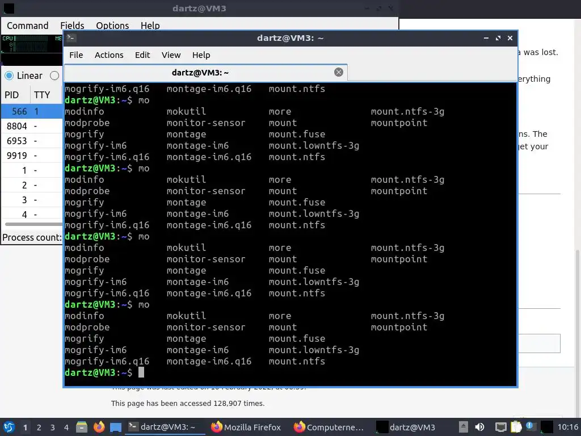Click the shell prompt cursor in terminal
The height and width of the screenshot is (436, 581).
pos(141,372)
